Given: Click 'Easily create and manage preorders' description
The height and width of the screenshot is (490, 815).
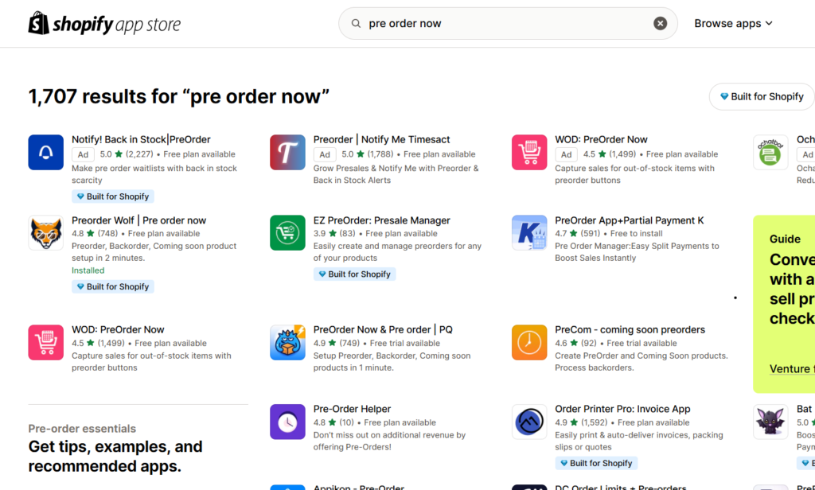Looking at the screenshot, I should [x=397, y=252].
